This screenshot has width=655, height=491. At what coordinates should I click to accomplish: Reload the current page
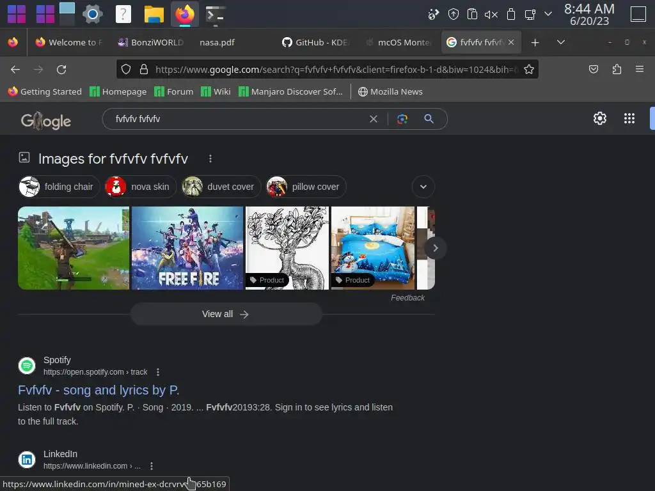pos(61,69)
